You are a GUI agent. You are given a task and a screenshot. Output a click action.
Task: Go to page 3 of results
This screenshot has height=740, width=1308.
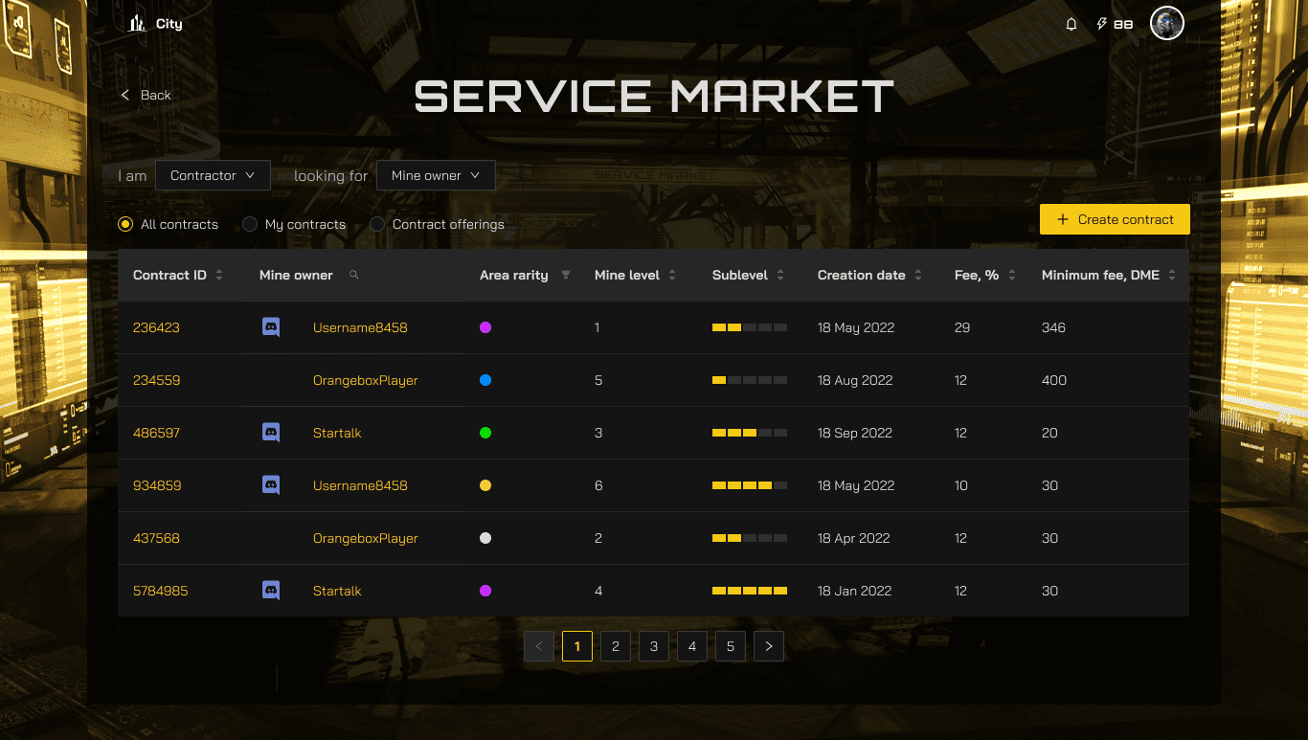coord(654,647)
